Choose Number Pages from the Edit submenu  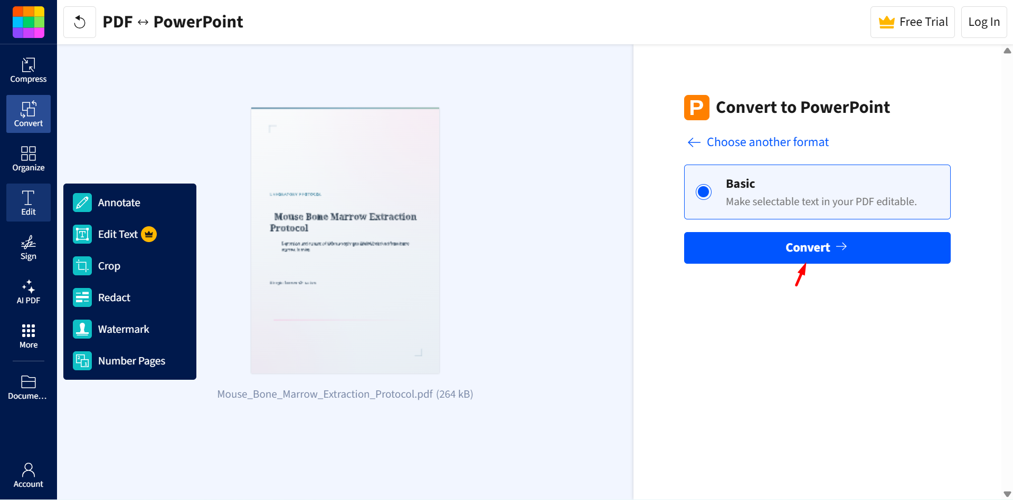(130, 361)
